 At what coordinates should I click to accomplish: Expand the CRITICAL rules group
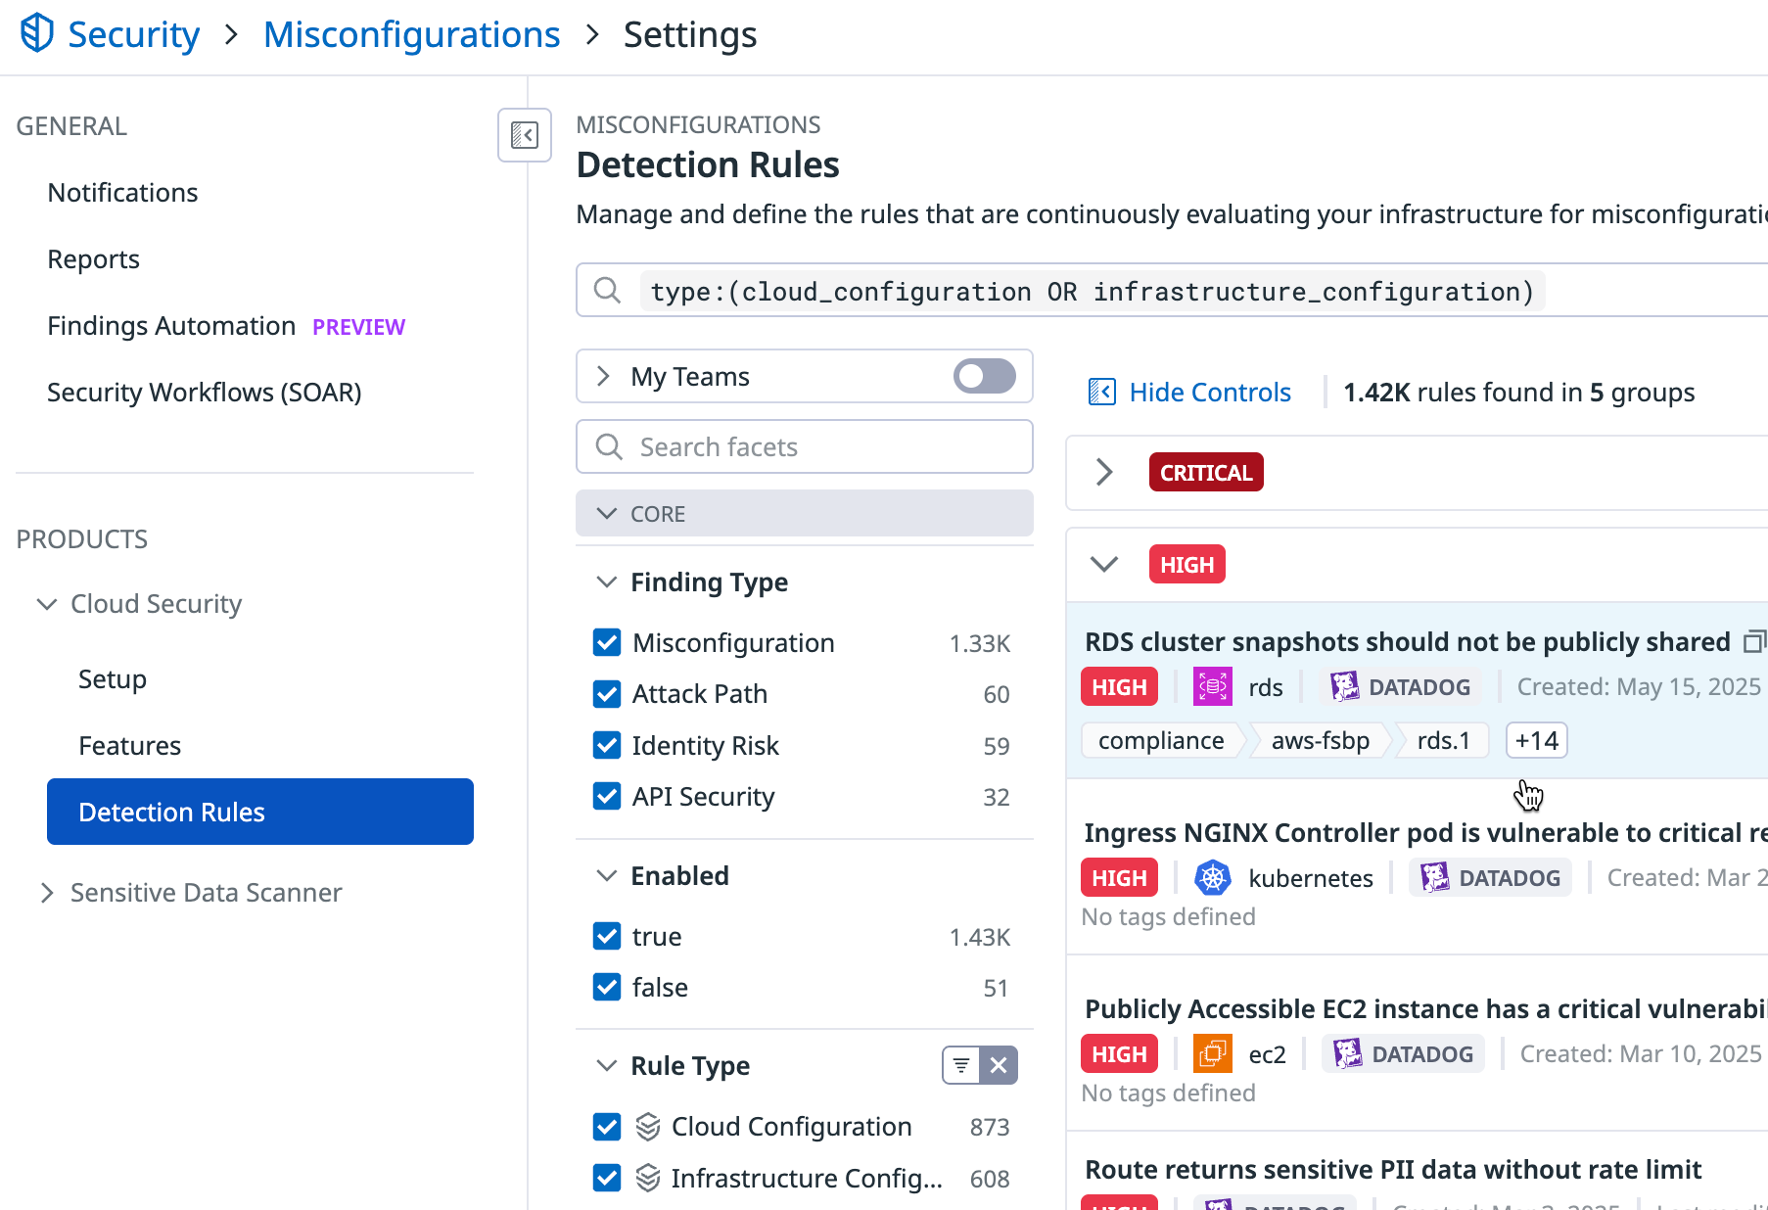pyautogui.click(x=1104, y=472)
